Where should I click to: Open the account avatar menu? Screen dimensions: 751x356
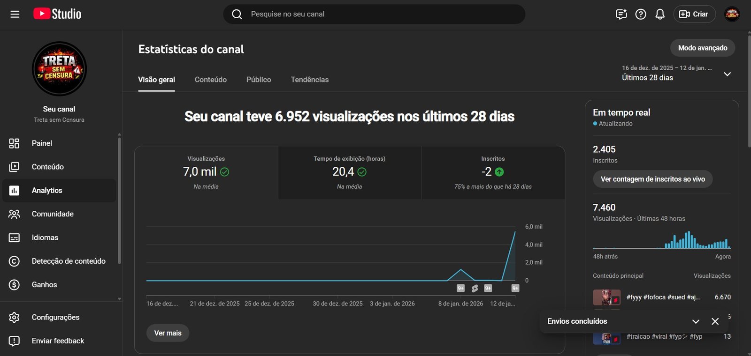pyautogui.click(x=732, y=14)
